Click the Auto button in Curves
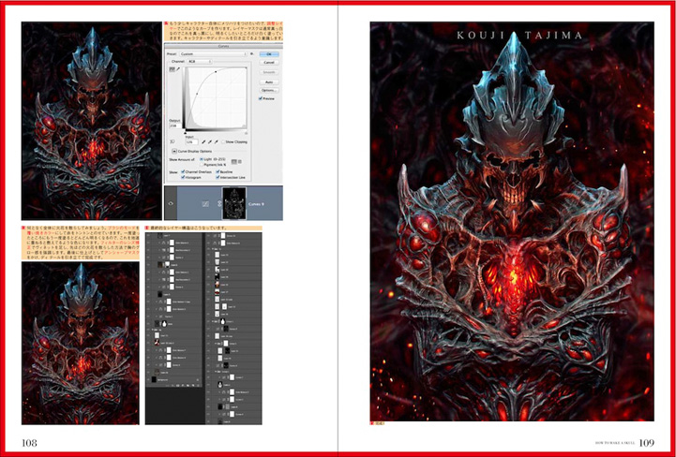676x457 pixels. pos(269,81)
